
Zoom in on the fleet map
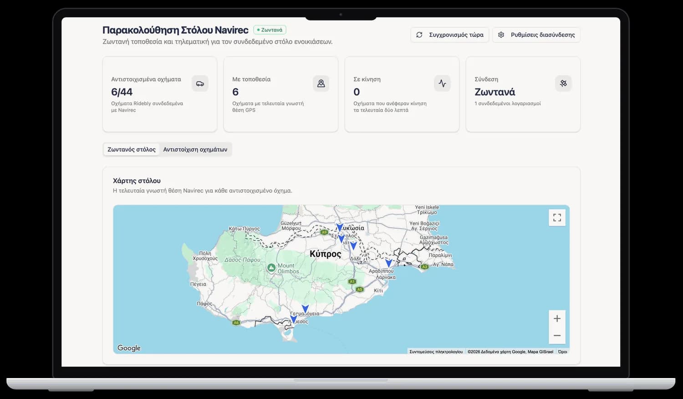(557, 318)
